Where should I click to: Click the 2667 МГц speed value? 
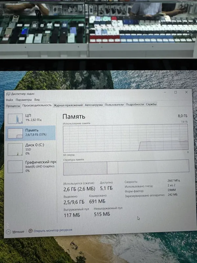(174, 180)
